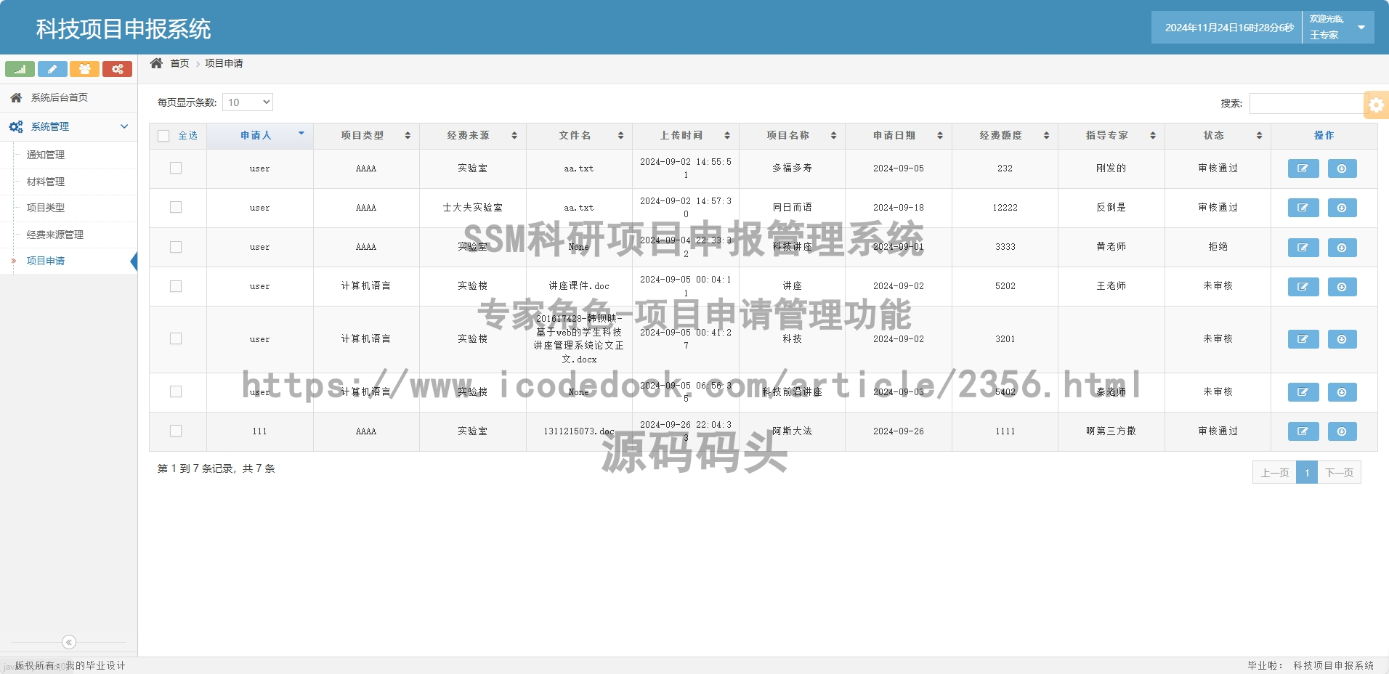The height and width of the screenshot is (674, 1389).
Task: Sort by 申请人 column
Action: (x=260, y=136)
